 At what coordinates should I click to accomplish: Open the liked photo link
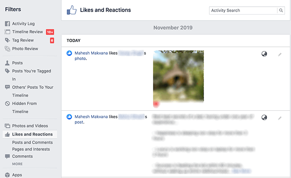[80, 59]
